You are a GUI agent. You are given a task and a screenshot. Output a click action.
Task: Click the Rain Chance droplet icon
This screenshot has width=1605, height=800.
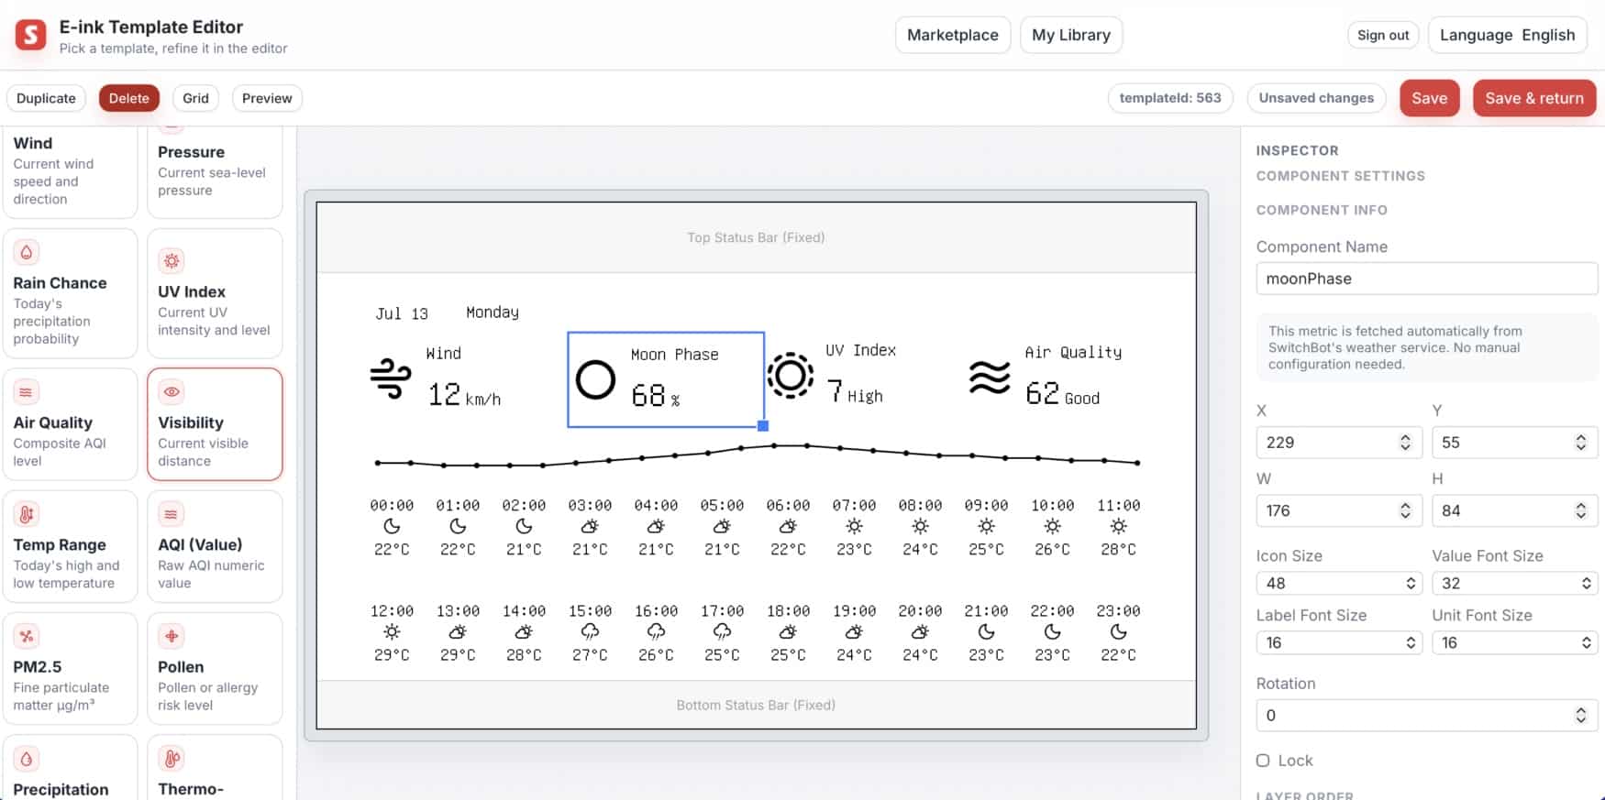point(27,252)
